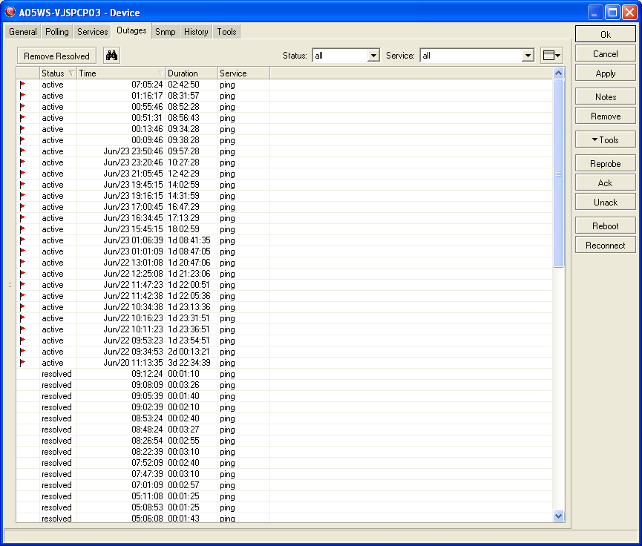Click red flag of Jun/23 15:45:15 outage
The width and height of the screenshot is (642, 546).
pos(22,229)
